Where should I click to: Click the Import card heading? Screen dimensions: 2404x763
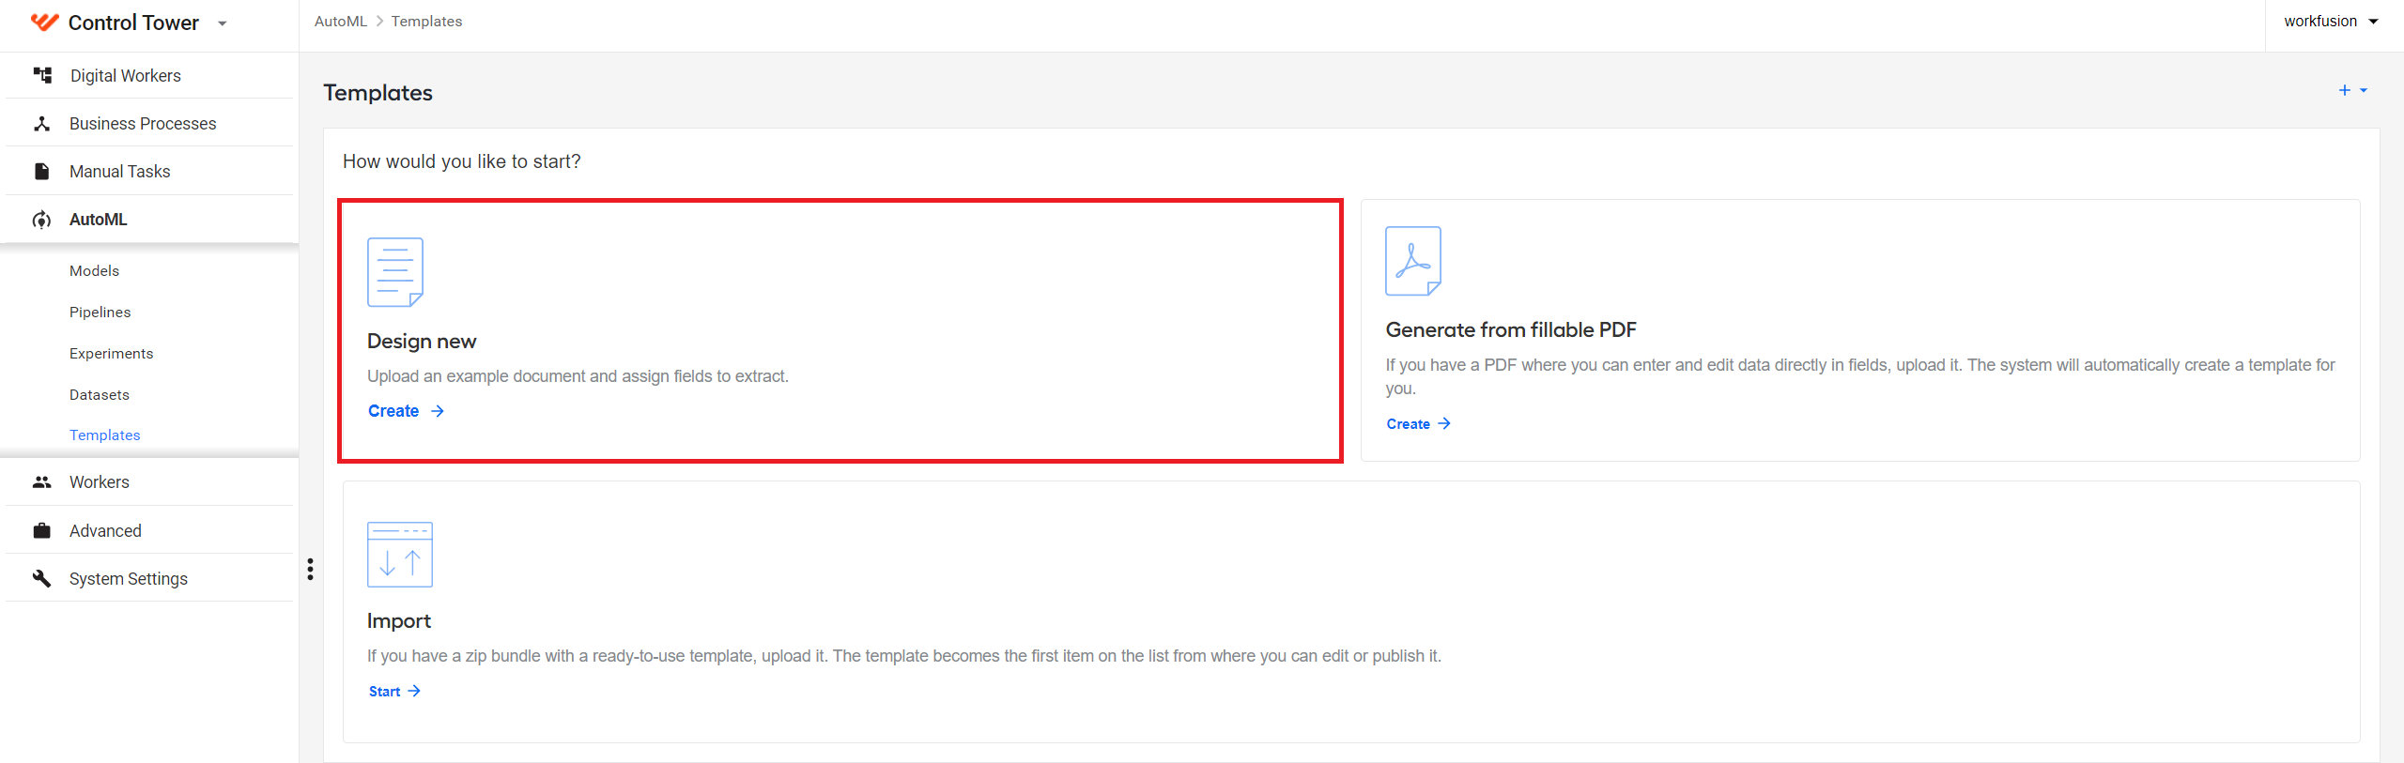(x=399, y=620)
